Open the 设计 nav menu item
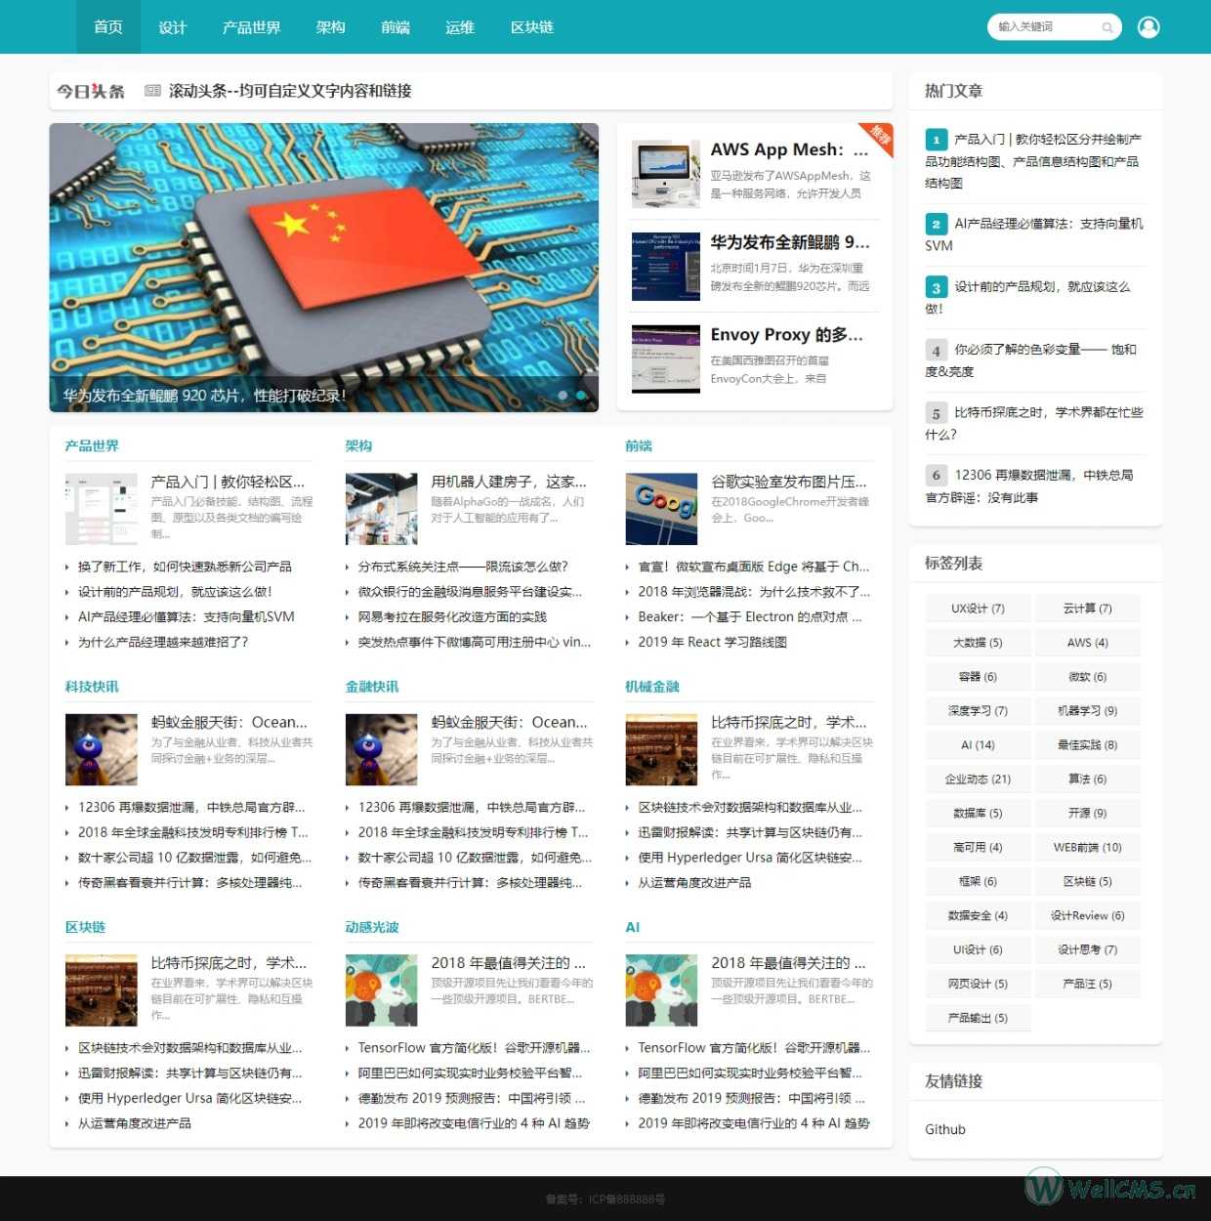 [173, 27]
